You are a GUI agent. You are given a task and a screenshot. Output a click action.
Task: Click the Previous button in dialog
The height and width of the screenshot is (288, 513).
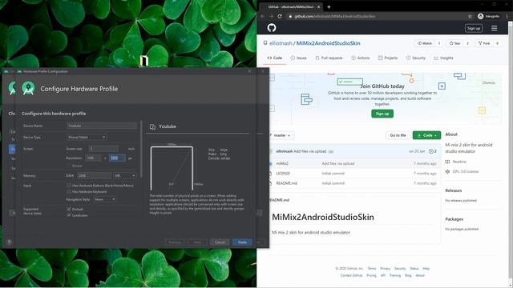point(175,242)
